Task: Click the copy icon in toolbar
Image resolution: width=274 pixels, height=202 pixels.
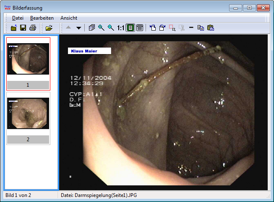Action: 201,28
